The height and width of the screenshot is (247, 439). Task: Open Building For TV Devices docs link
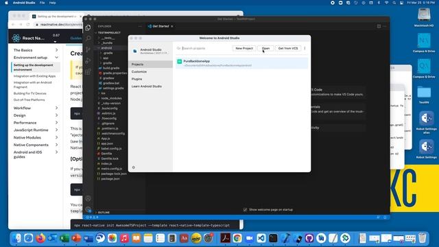29,93
